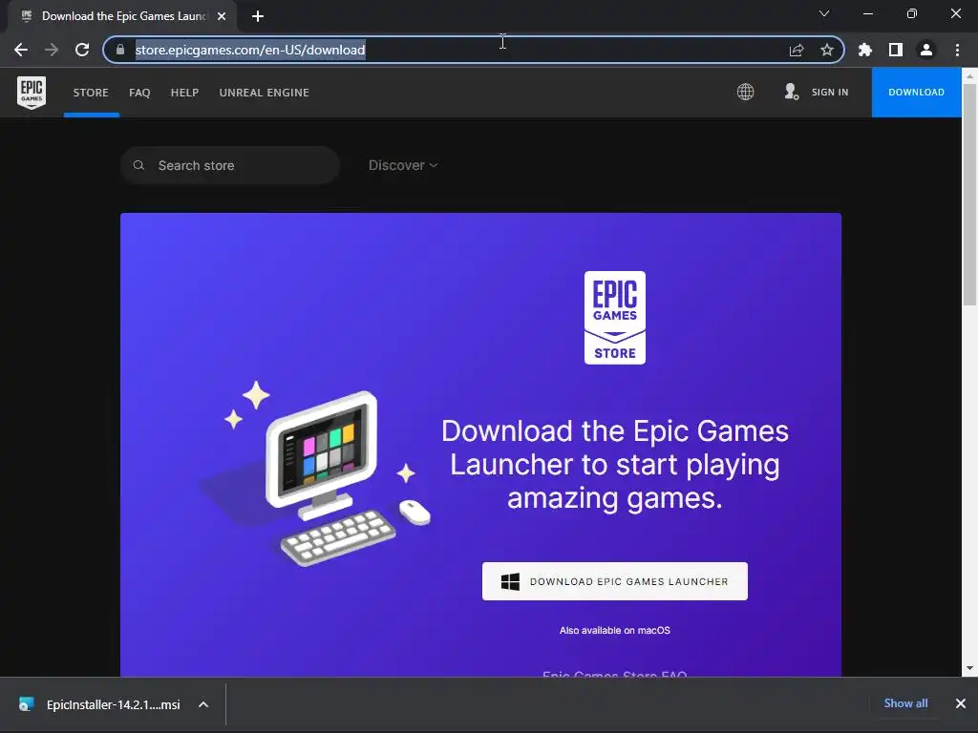978x733 pixels.
Task: Open Chrome's three-dot menu
Action: point(957,50)
